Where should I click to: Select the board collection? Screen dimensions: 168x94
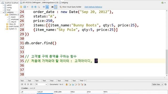(x=13, y=17)
